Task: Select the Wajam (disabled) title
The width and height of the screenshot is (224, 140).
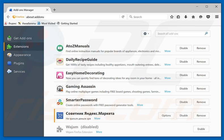Action: [x=82, y=127]
